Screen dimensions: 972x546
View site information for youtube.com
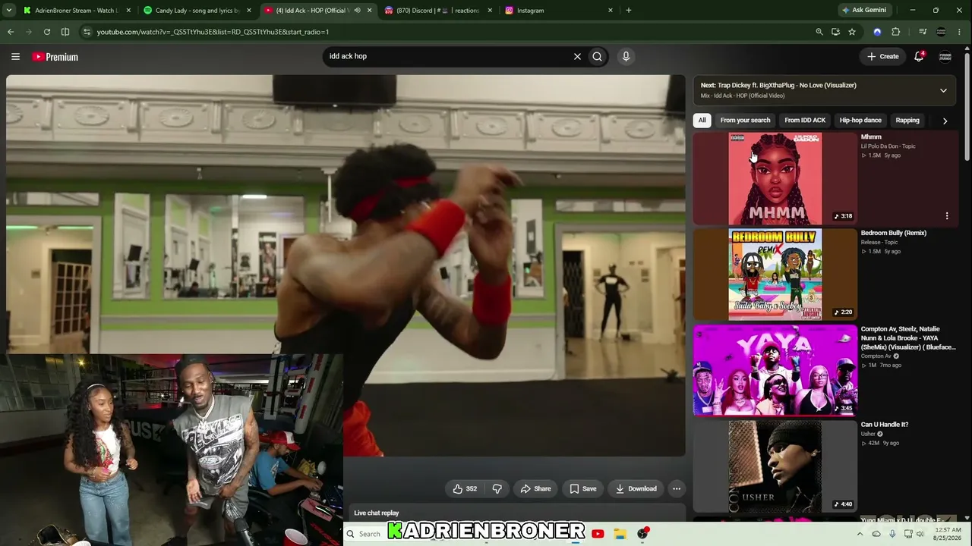(x=87, y=32)
